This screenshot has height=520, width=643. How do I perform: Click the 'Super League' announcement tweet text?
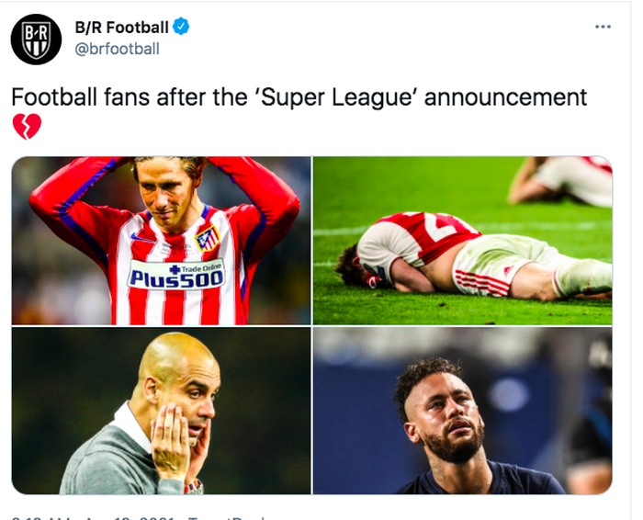(x=299, y=97)
